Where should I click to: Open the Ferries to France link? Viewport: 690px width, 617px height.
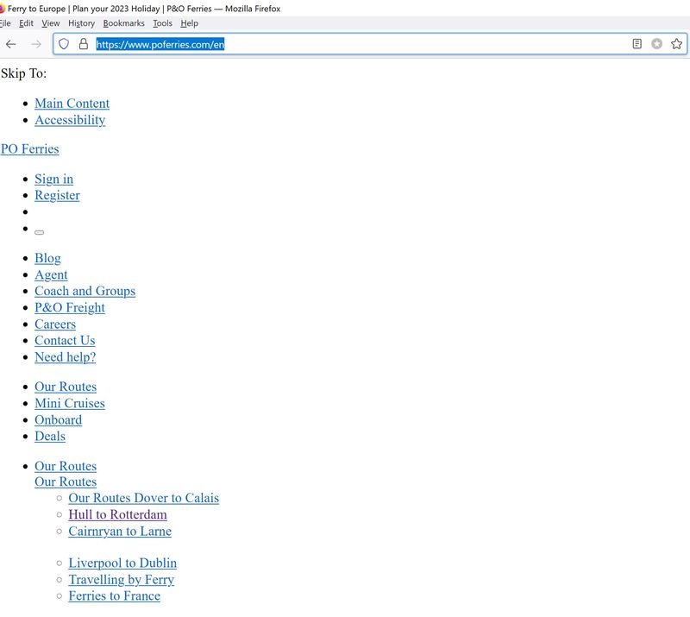[x=115, y=596]
